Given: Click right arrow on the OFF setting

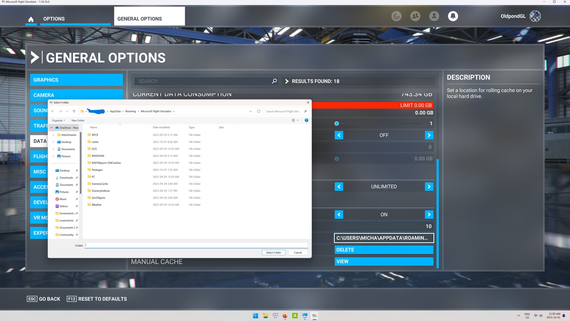Looking at the screenshot, I should pos(429,135).
